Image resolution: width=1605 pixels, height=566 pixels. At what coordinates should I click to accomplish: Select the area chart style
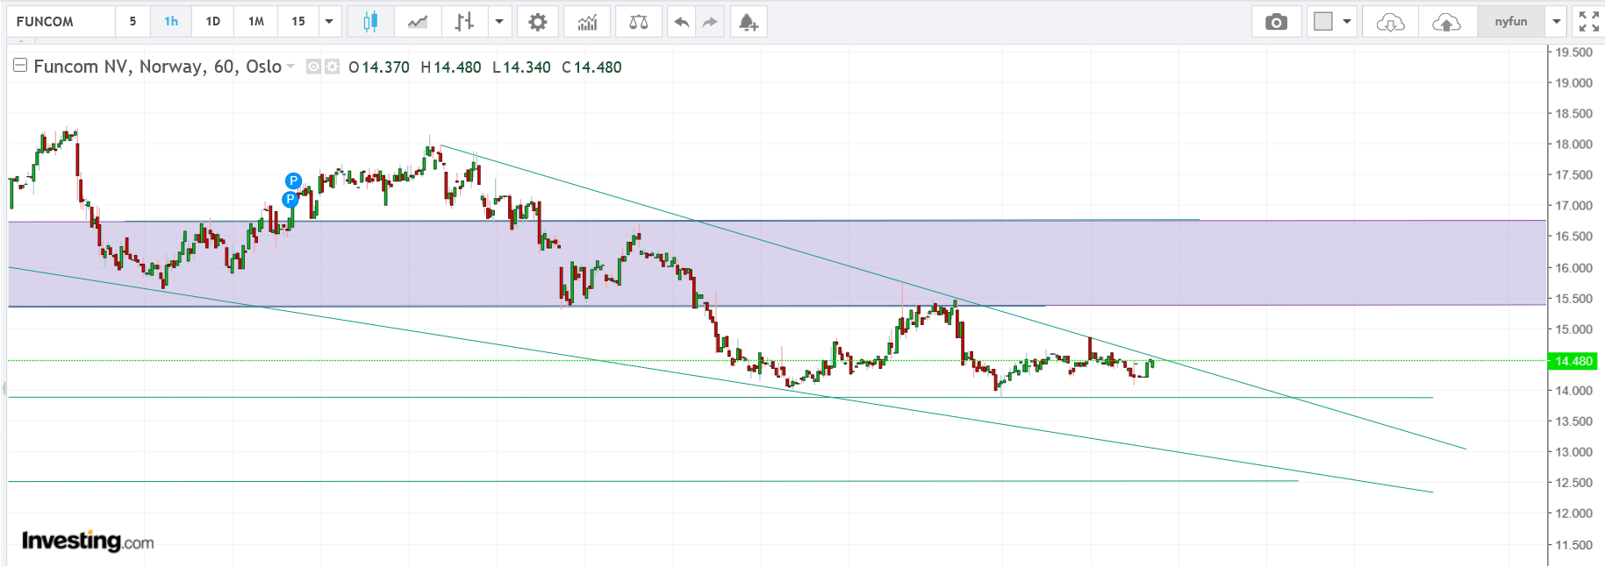418,22
